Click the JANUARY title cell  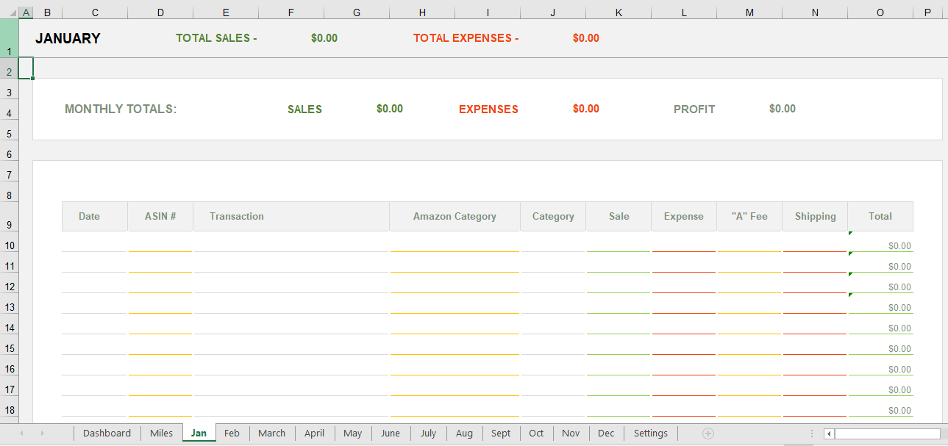tap(68, 39)
